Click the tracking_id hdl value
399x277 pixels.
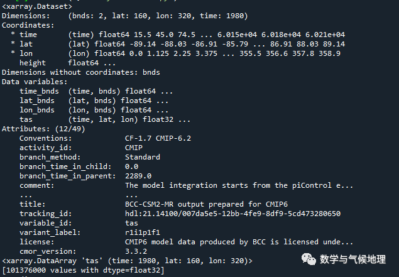coord(232,214)
